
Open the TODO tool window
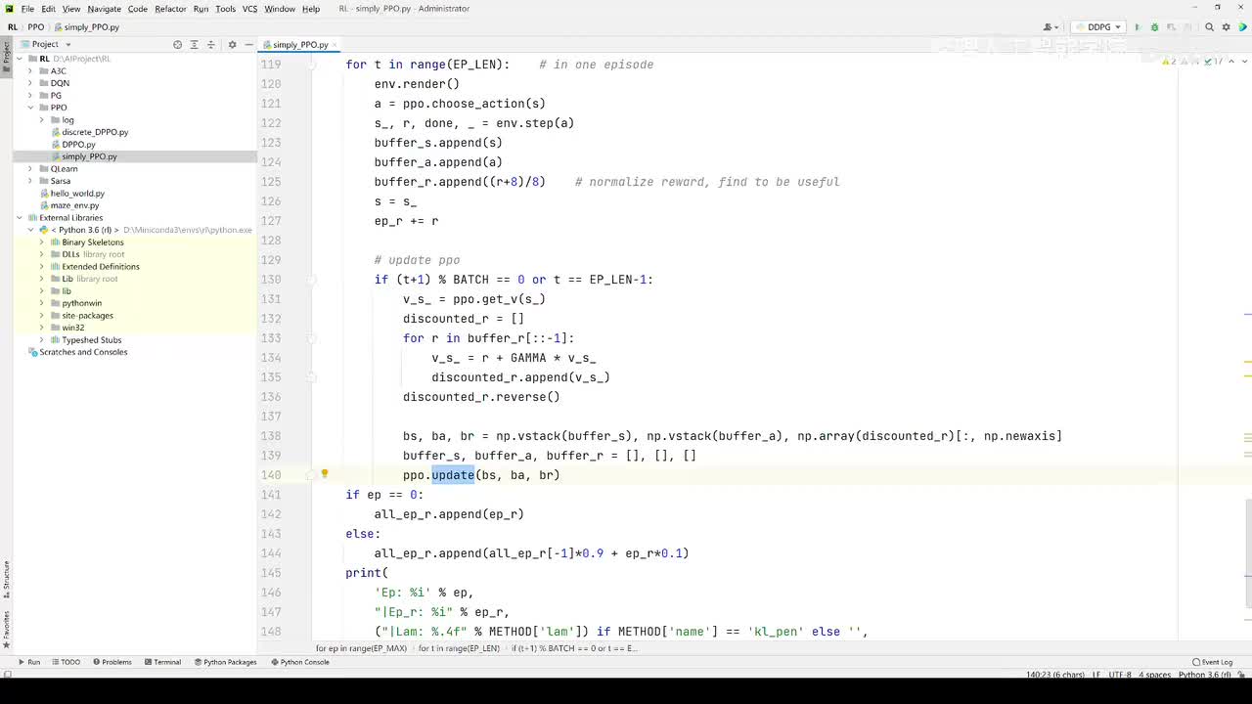tap(66, 662)
